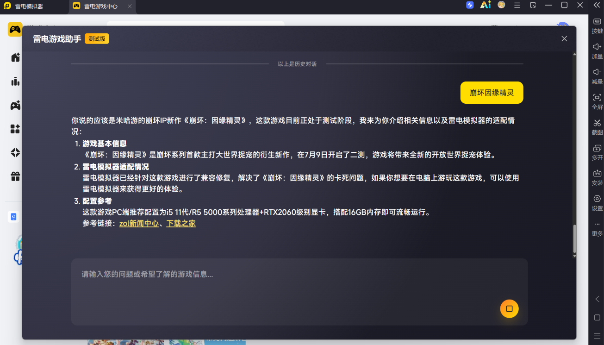Collapse the right sidebar with double-chevron
The height and width of the screenshot is (345, 604).
(x=597, y=5)
